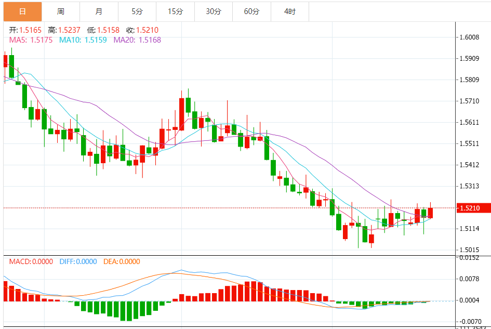Click the MACD:0.0000 label
491x329 pixels.
(x=31, y=261)
